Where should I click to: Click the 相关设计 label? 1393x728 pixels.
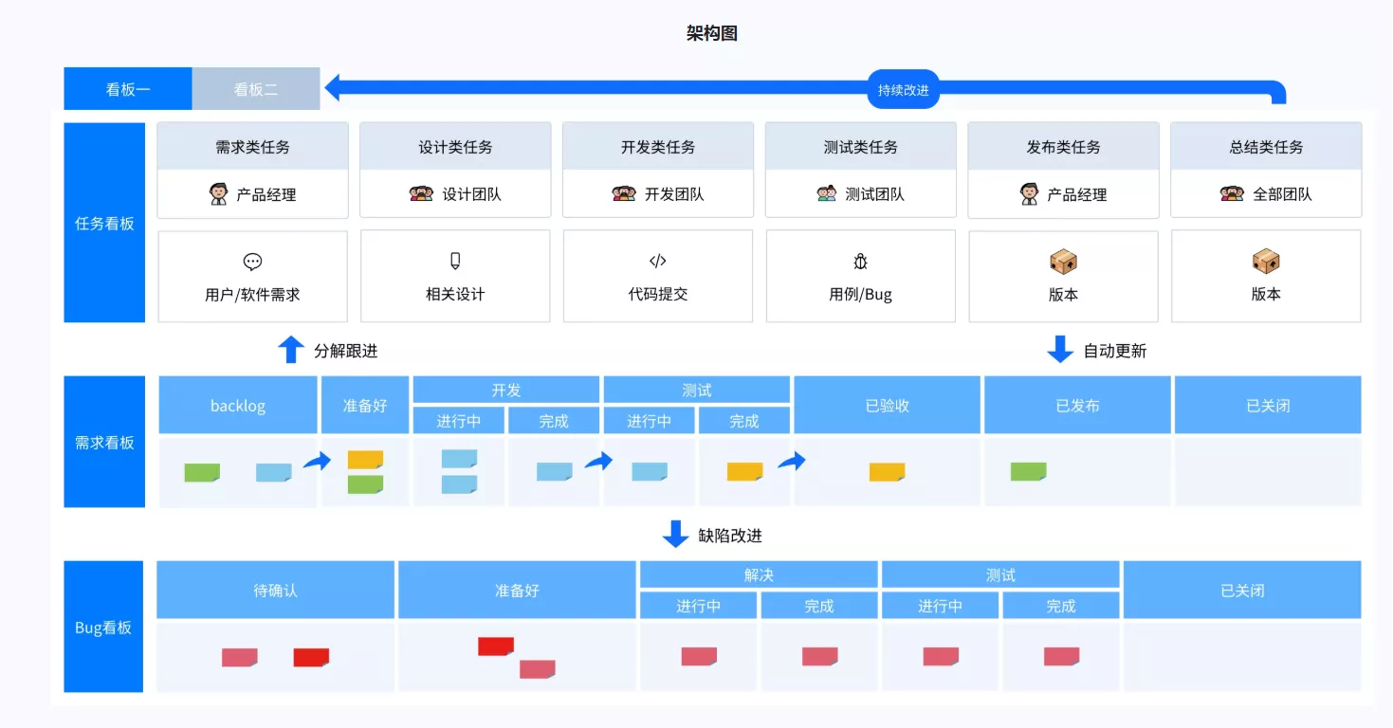(455, 295)
